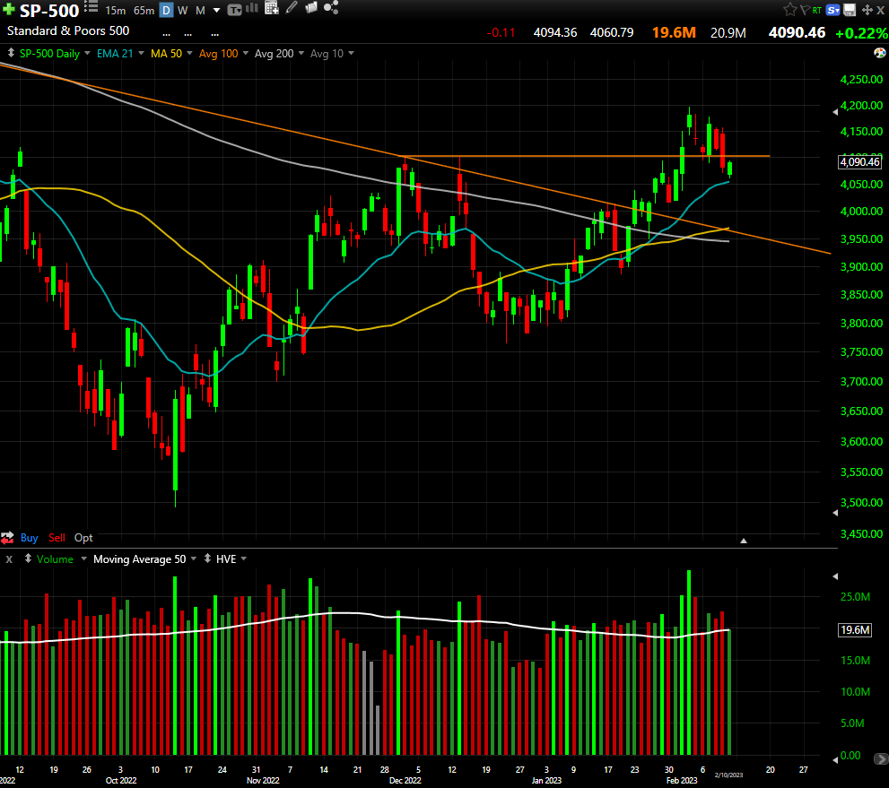Click the SP-500 symbol title

point(49,11)
